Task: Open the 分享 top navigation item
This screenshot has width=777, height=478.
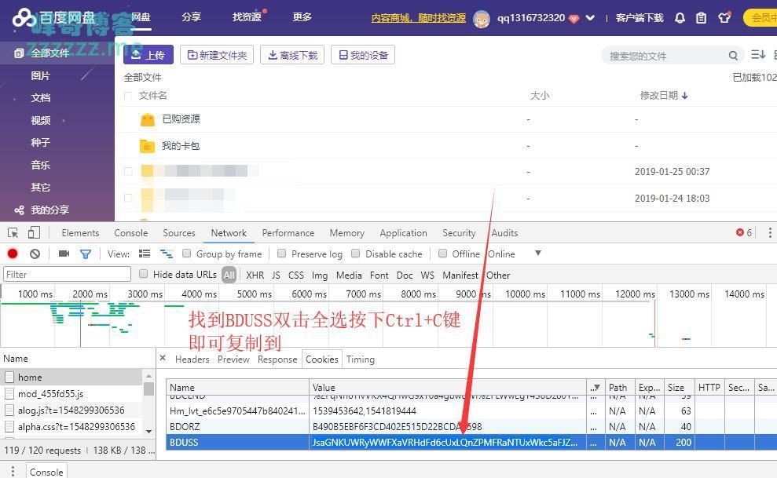Action: click(x=191, y=17)
